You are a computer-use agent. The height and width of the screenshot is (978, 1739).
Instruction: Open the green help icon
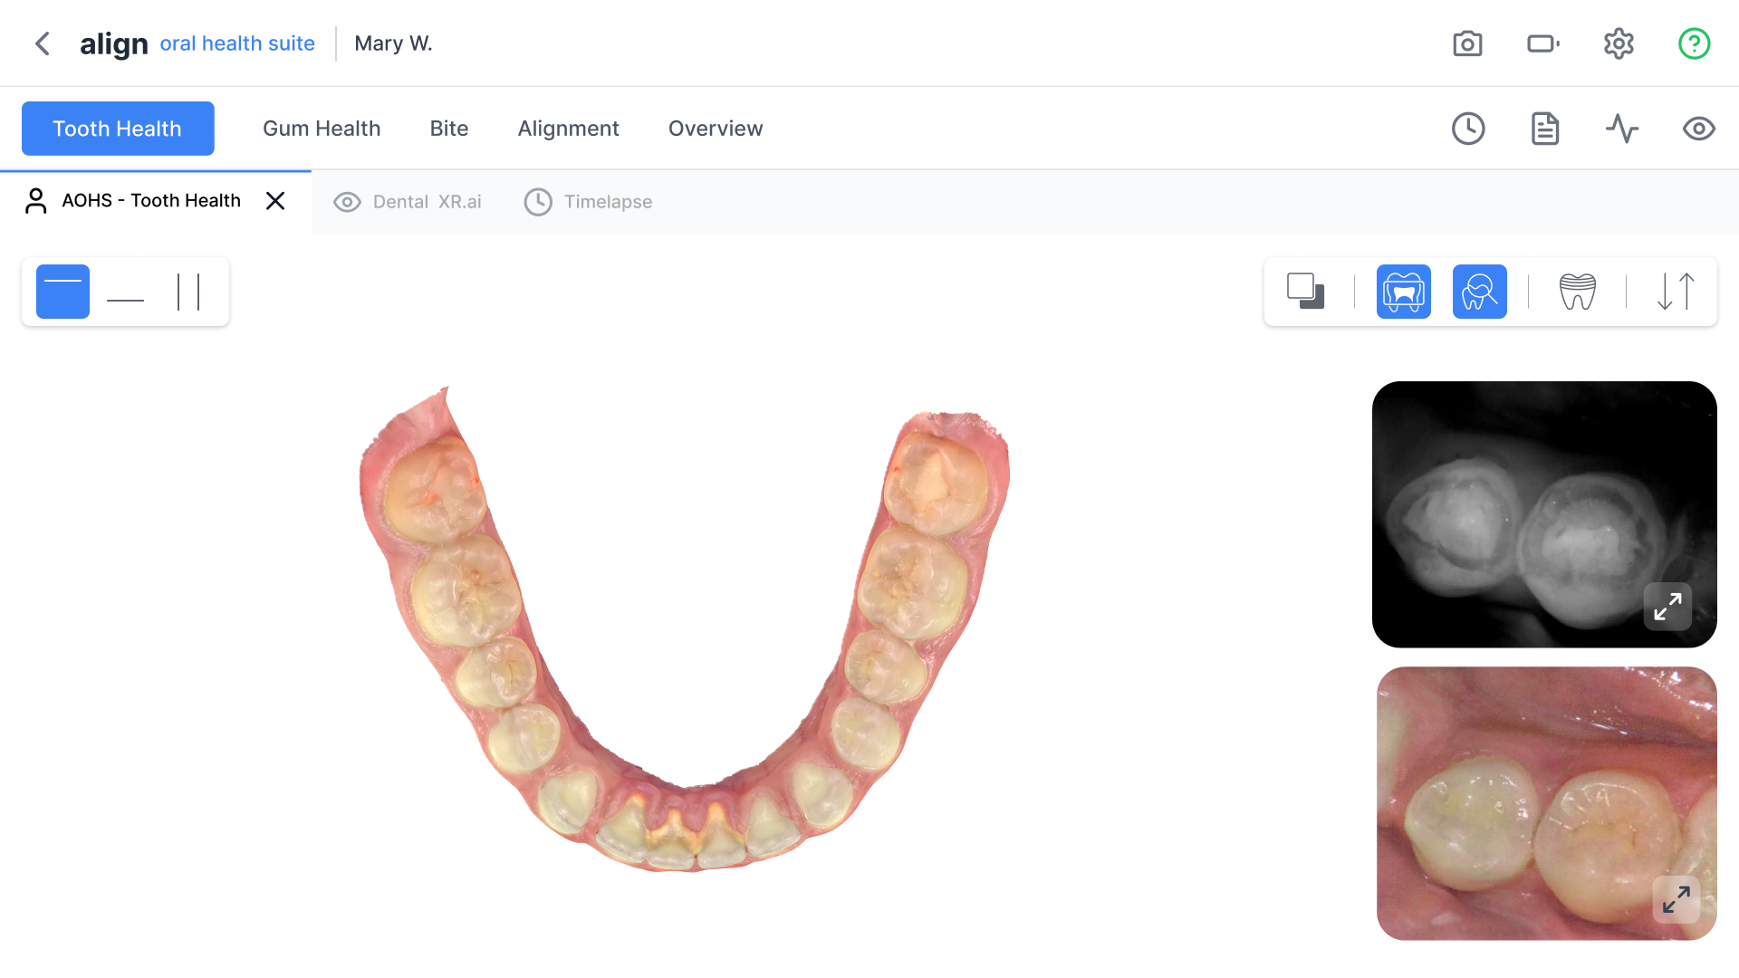coord(1694,43)
